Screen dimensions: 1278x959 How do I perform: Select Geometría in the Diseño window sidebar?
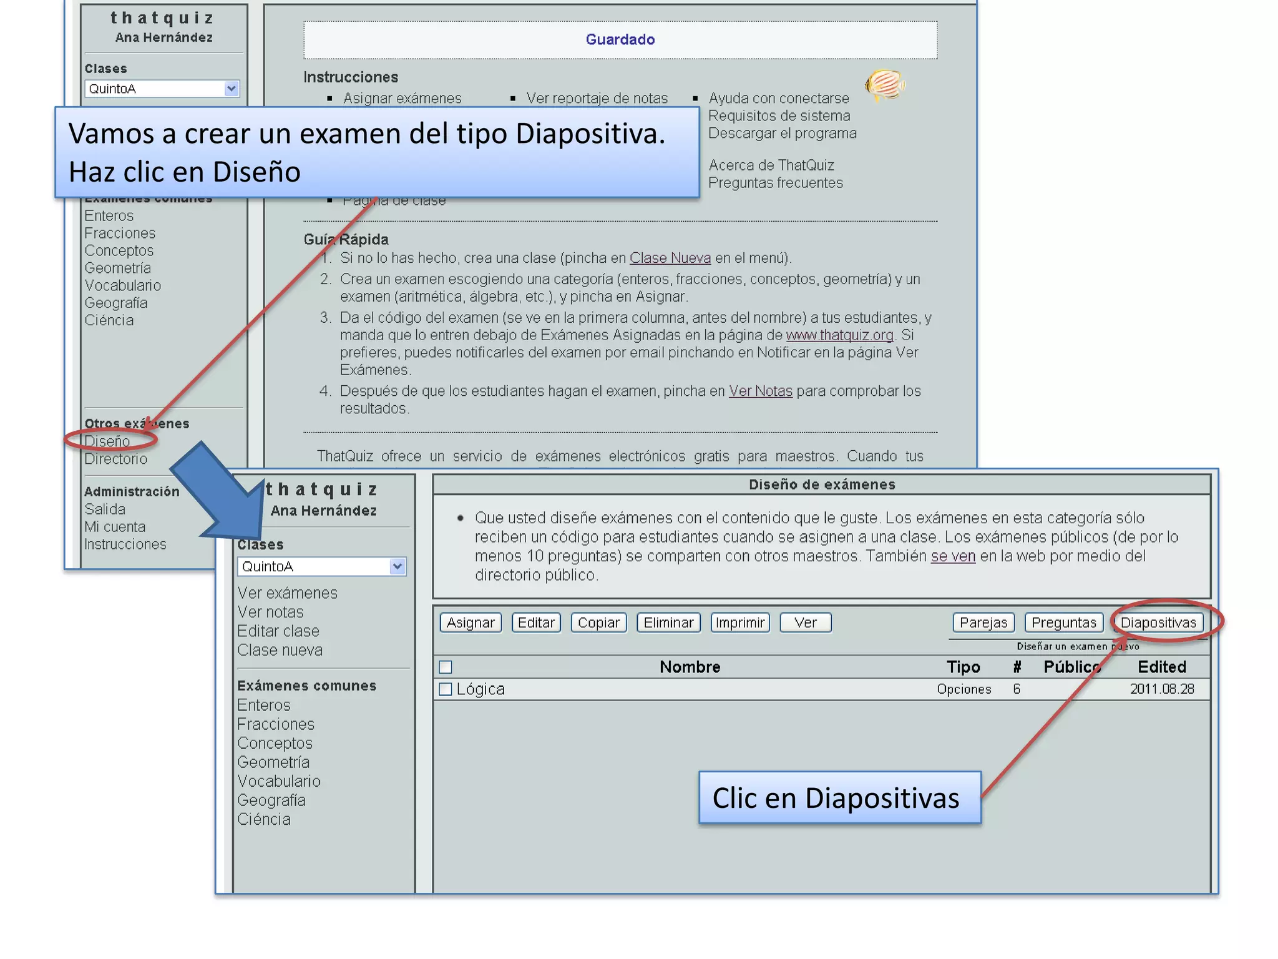click(x=273, y=762)
